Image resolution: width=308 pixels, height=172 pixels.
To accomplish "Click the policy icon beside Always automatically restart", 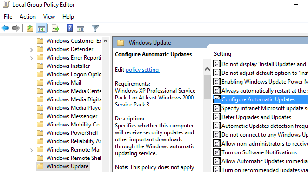I will [x=216, y=91].
